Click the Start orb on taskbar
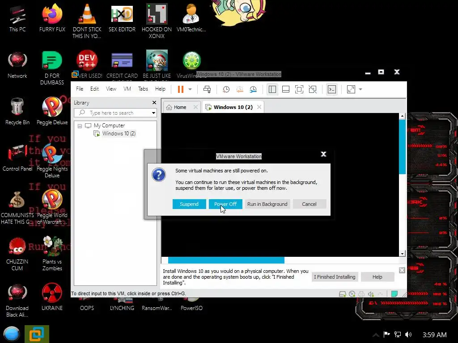 (x=11, y=334)
